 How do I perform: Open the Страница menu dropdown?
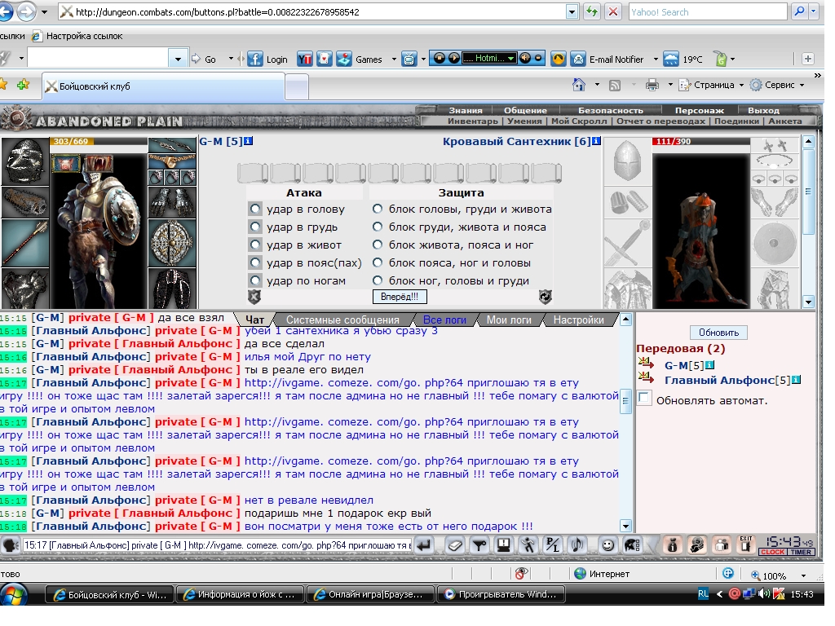pos(741,85)
